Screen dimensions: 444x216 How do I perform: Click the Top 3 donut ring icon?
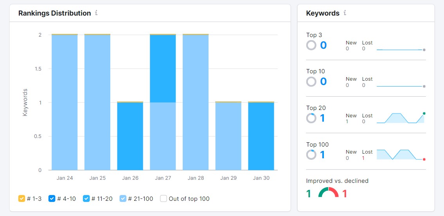pos(311,45)
